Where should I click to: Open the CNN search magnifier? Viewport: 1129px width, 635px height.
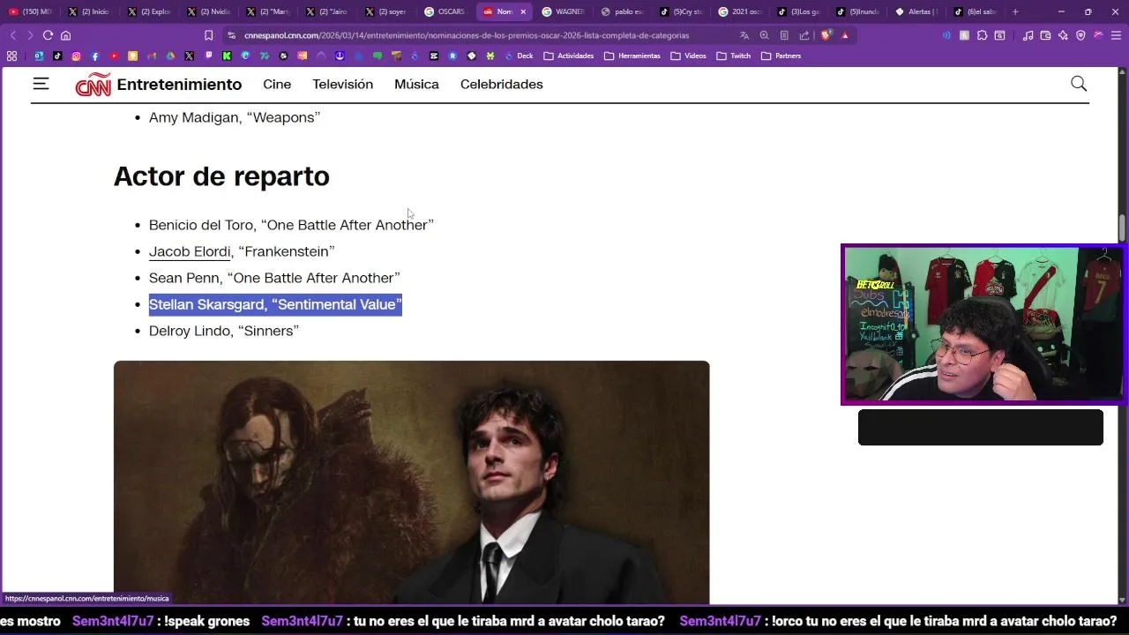[1079, 84]
